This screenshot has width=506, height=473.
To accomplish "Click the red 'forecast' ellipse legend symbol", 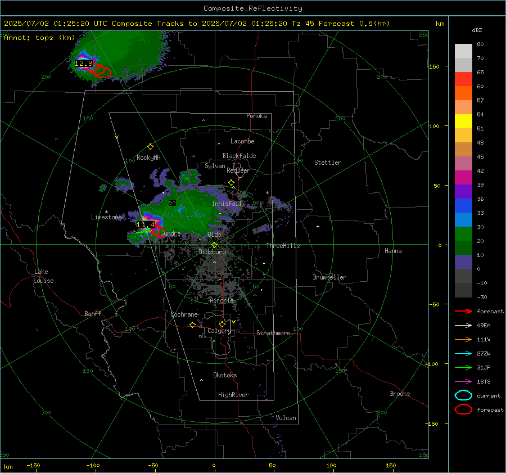I will point(463,409).
